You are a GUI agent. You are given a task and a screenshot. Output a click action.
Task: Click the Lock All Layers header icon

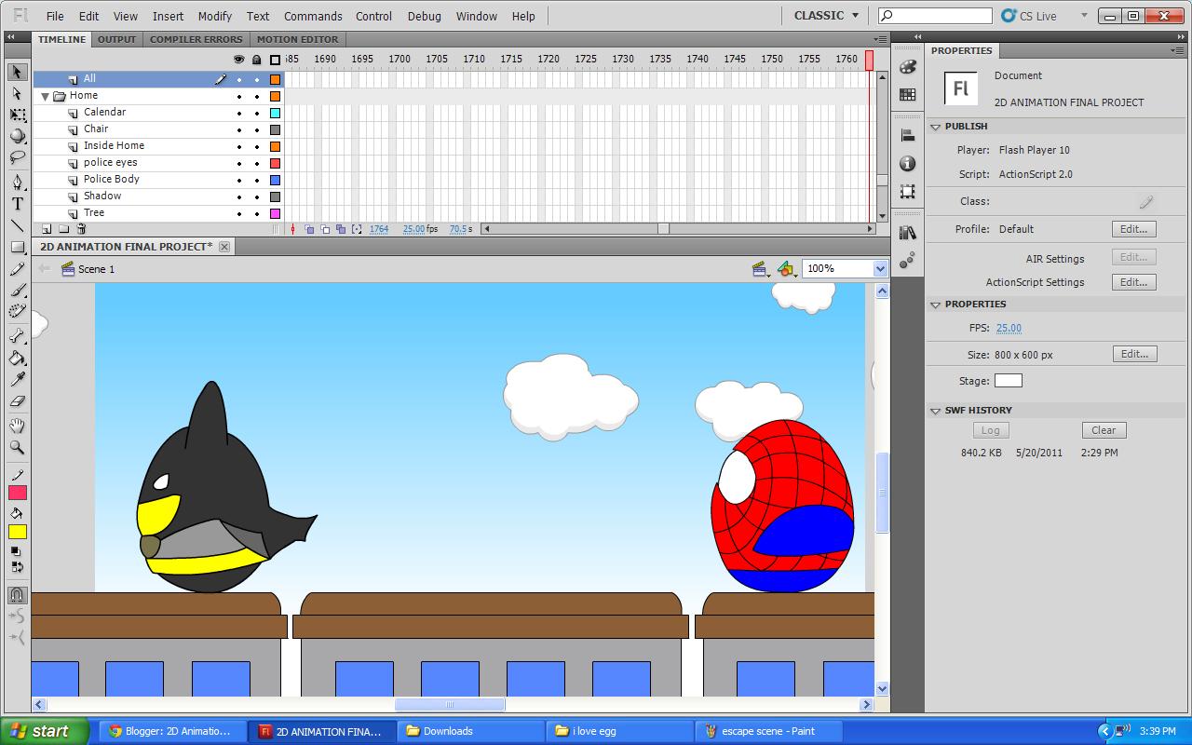coord(257,60)
